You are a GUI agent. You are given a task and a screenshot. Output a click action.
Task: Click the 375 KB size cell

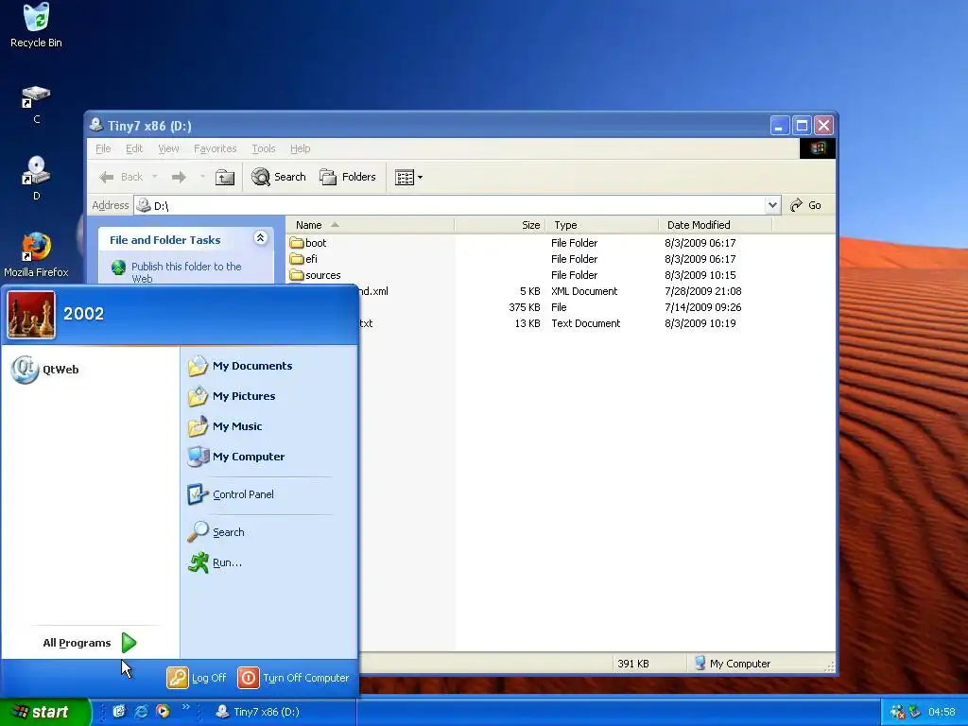tap(524, 307)
